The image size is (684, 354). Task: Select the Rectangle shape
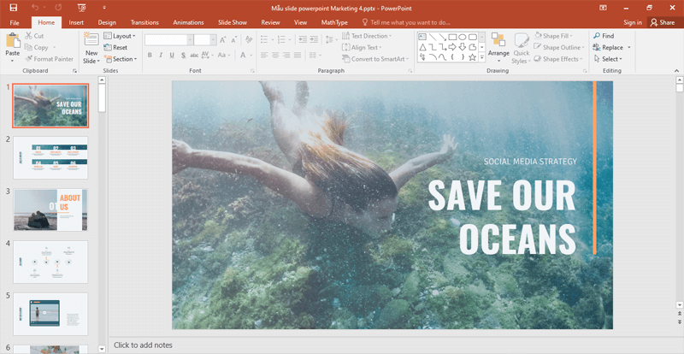coord(452,37)
